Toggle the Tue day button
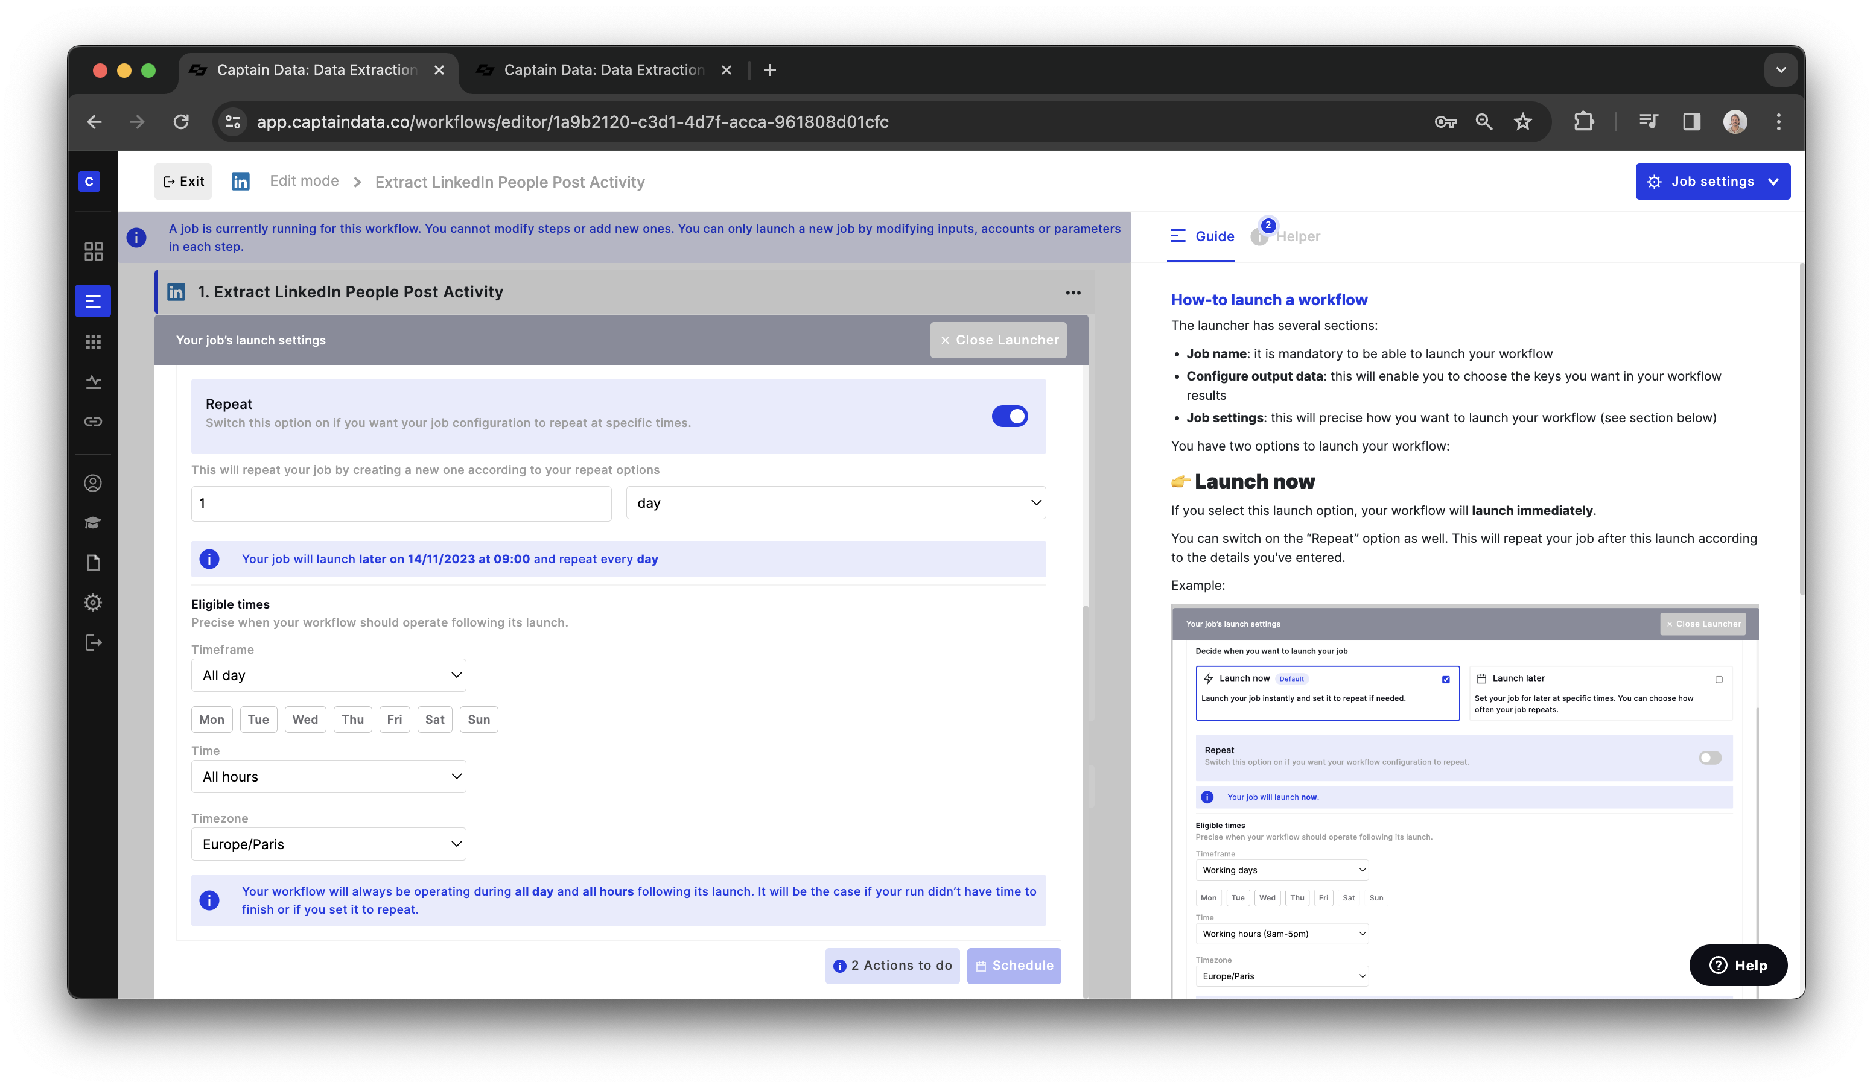1873x1088 pixels. coord(259,720)
